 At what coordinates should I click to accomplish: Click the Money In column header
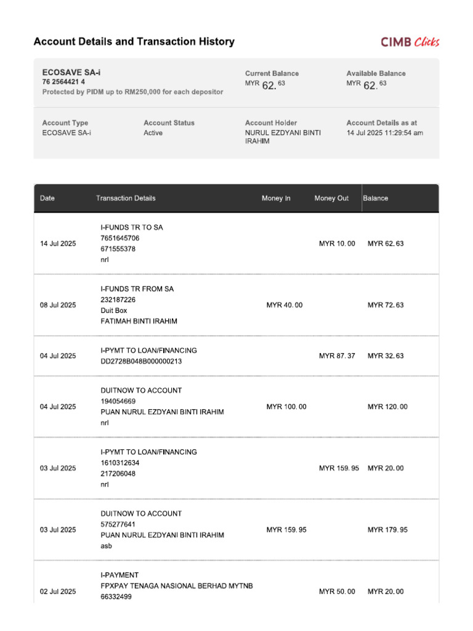tap(276, 198)
